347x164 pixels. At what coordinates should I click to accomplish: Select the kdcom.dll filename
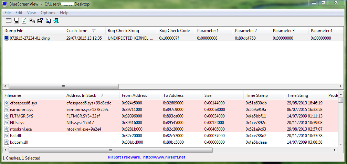coord(19,142)
